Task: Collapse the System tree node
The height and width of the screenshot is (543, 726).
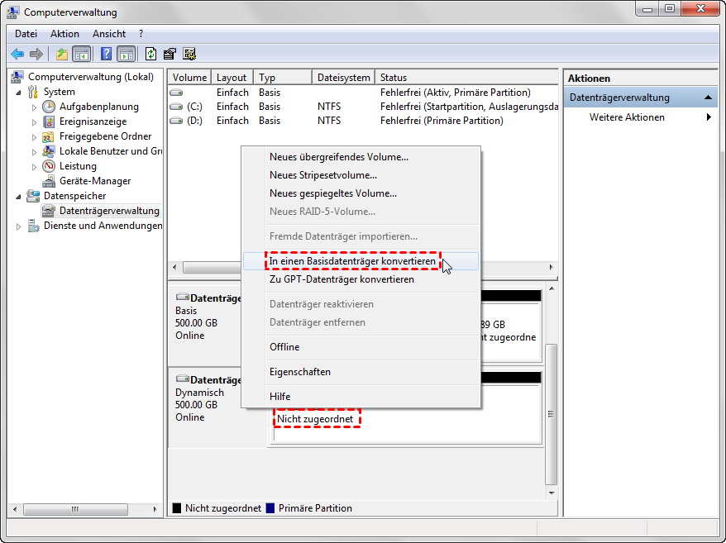Action: (x=18, y=93)
